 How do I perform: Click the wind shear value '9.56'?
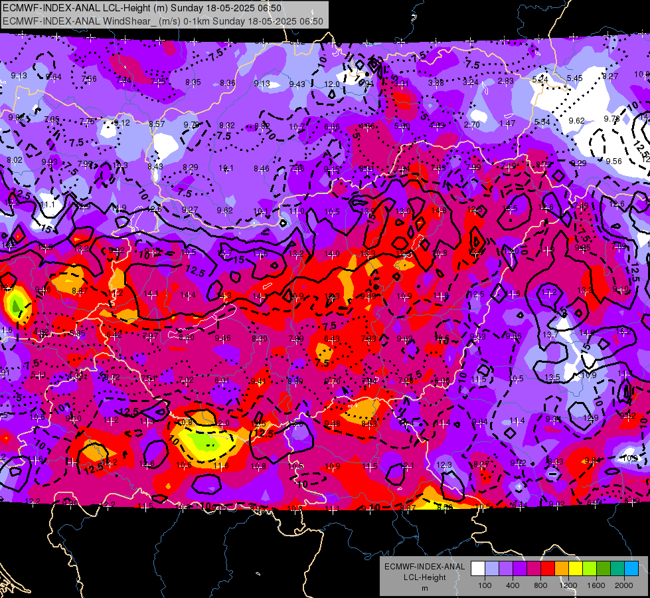click(613, 161)
